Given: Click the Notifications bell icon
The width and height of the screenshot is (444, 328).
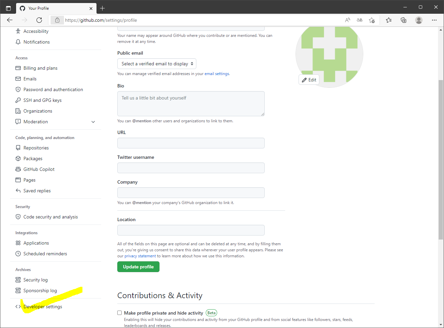Looking at the screenshot, I should tap(18, 42).
